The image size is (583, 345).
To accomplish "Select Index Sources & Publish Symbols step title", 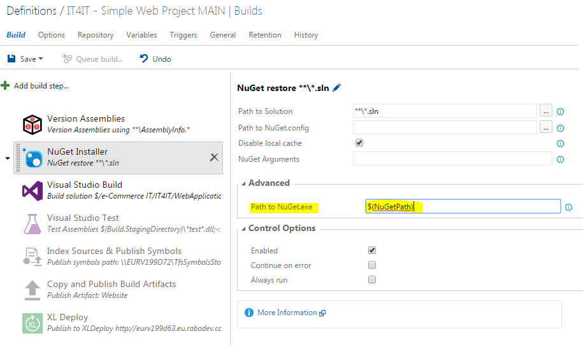I will [114, 251].
